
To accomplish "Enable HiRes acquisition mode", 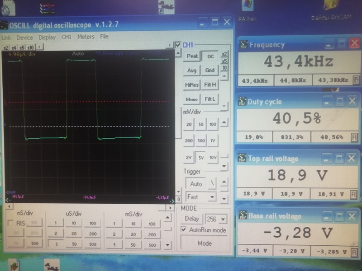I will coord(192,84).
